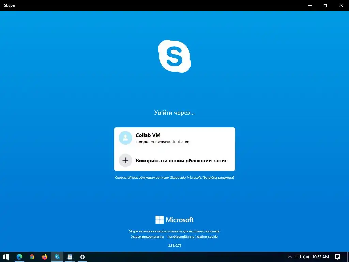Minimize the Skype window
The width and height of the screenshot is (349, 262).
click(x=310, y=5)
